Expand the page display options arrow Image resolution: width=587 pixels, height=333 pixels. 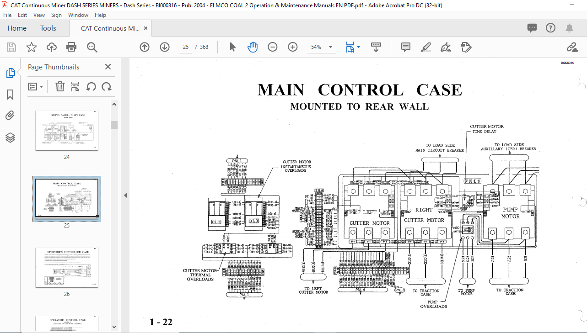[x=358, y=47]
